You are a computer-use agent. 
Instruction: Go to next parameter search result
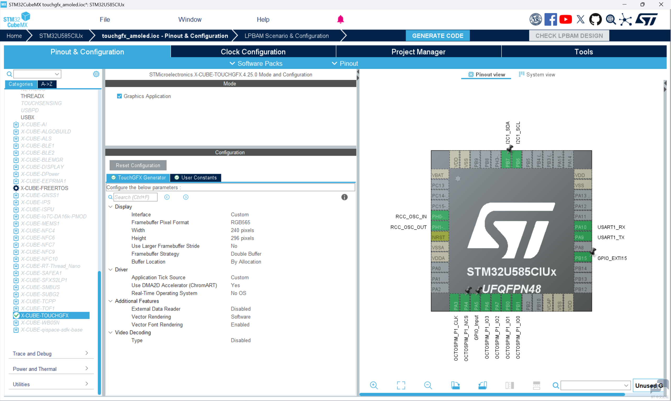186,197
